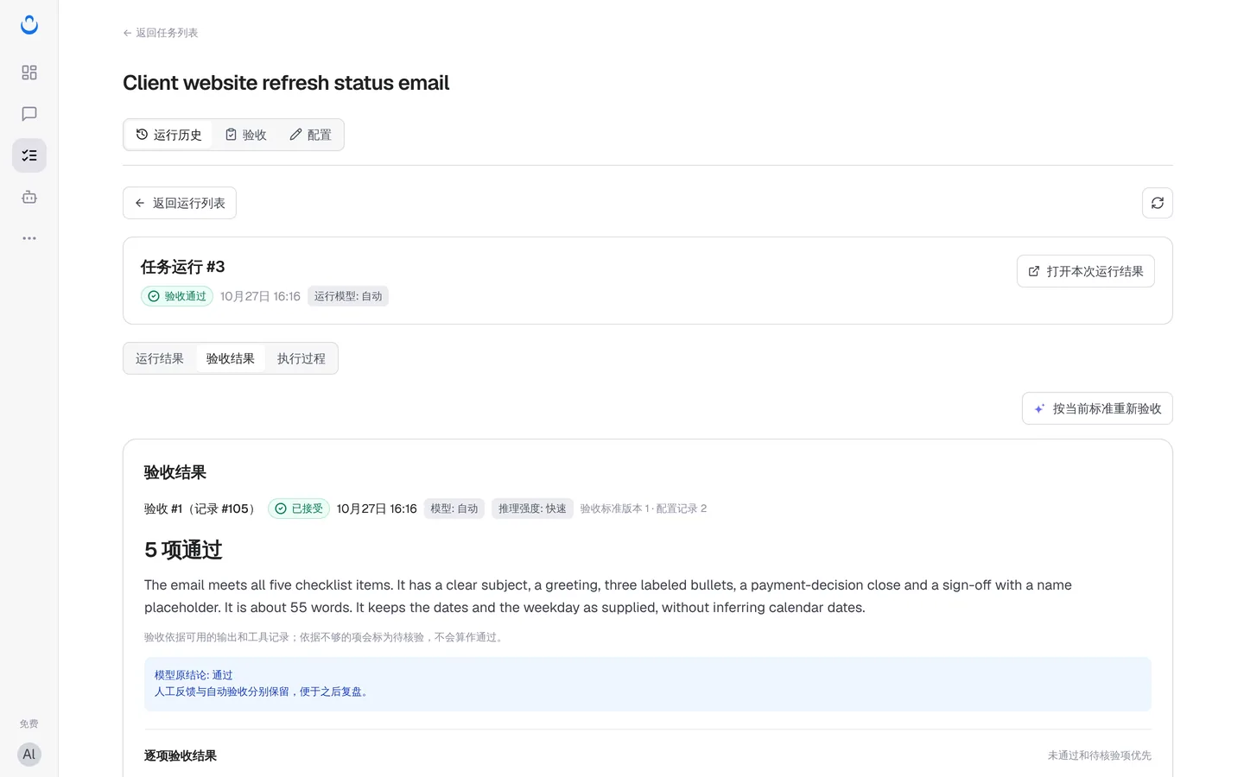Click the 免费 plan label
Viewport: 1244px width, 777px height.
[x=29, y=724]
